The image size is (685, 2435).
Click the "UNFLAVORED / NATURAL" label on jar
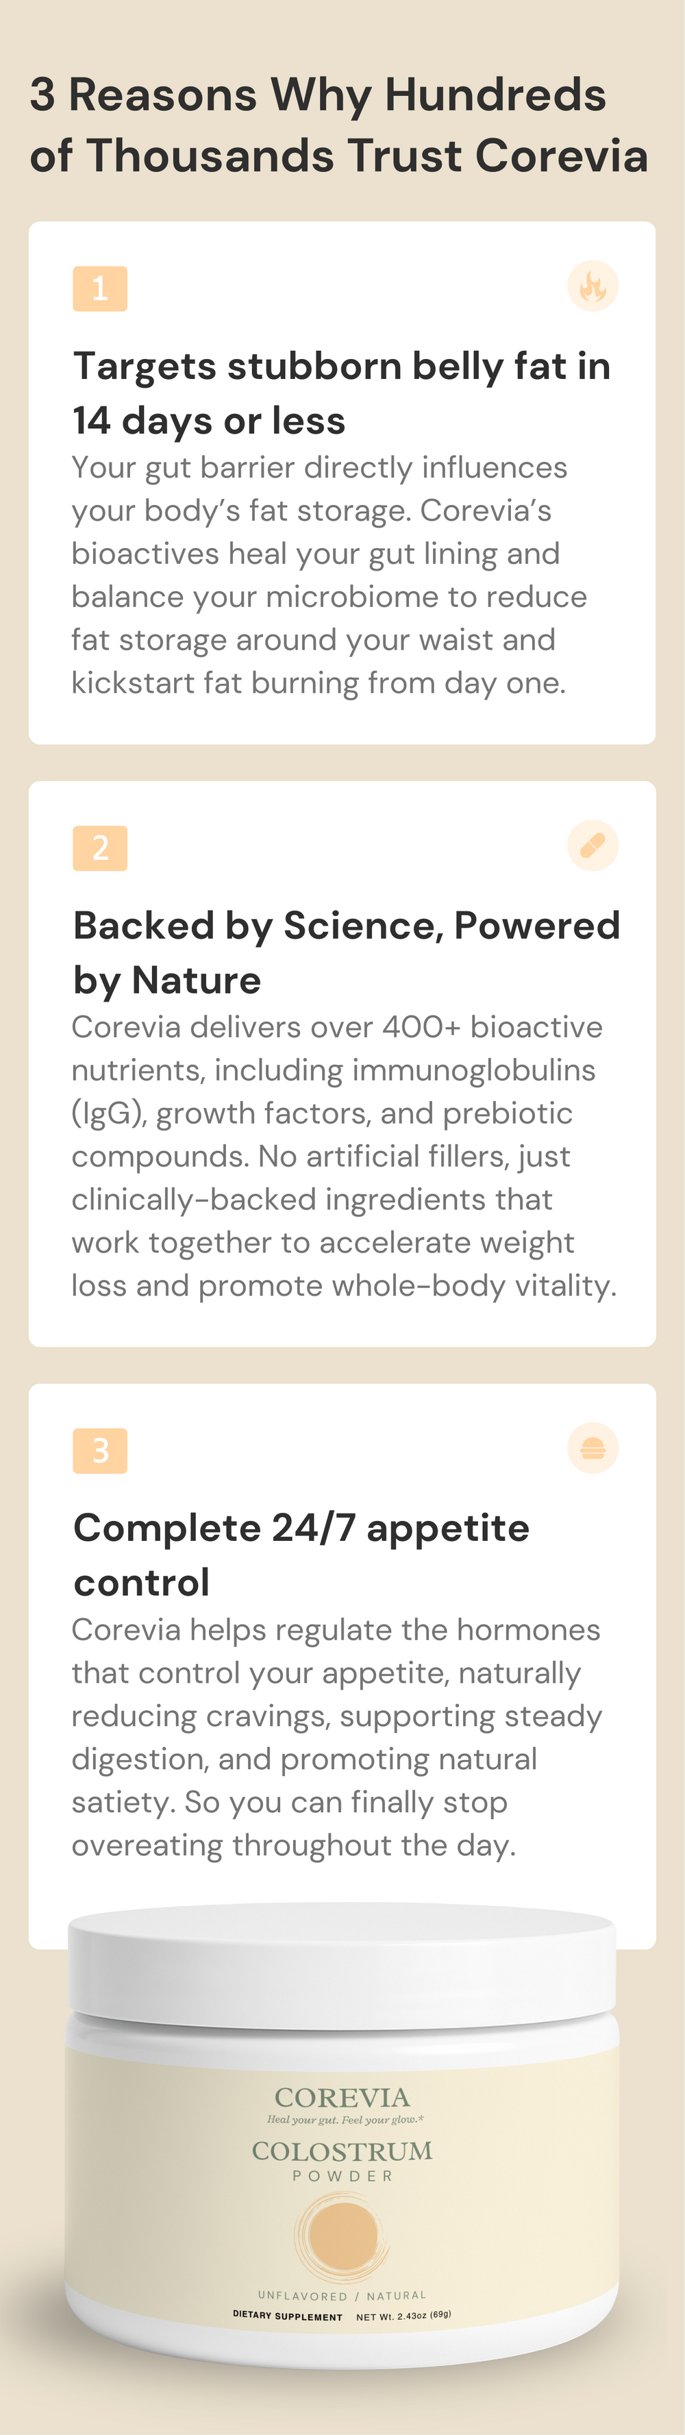tap(342, 2295)
